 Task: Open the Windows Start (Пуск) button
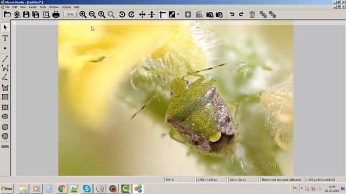[x=7, y=189]
